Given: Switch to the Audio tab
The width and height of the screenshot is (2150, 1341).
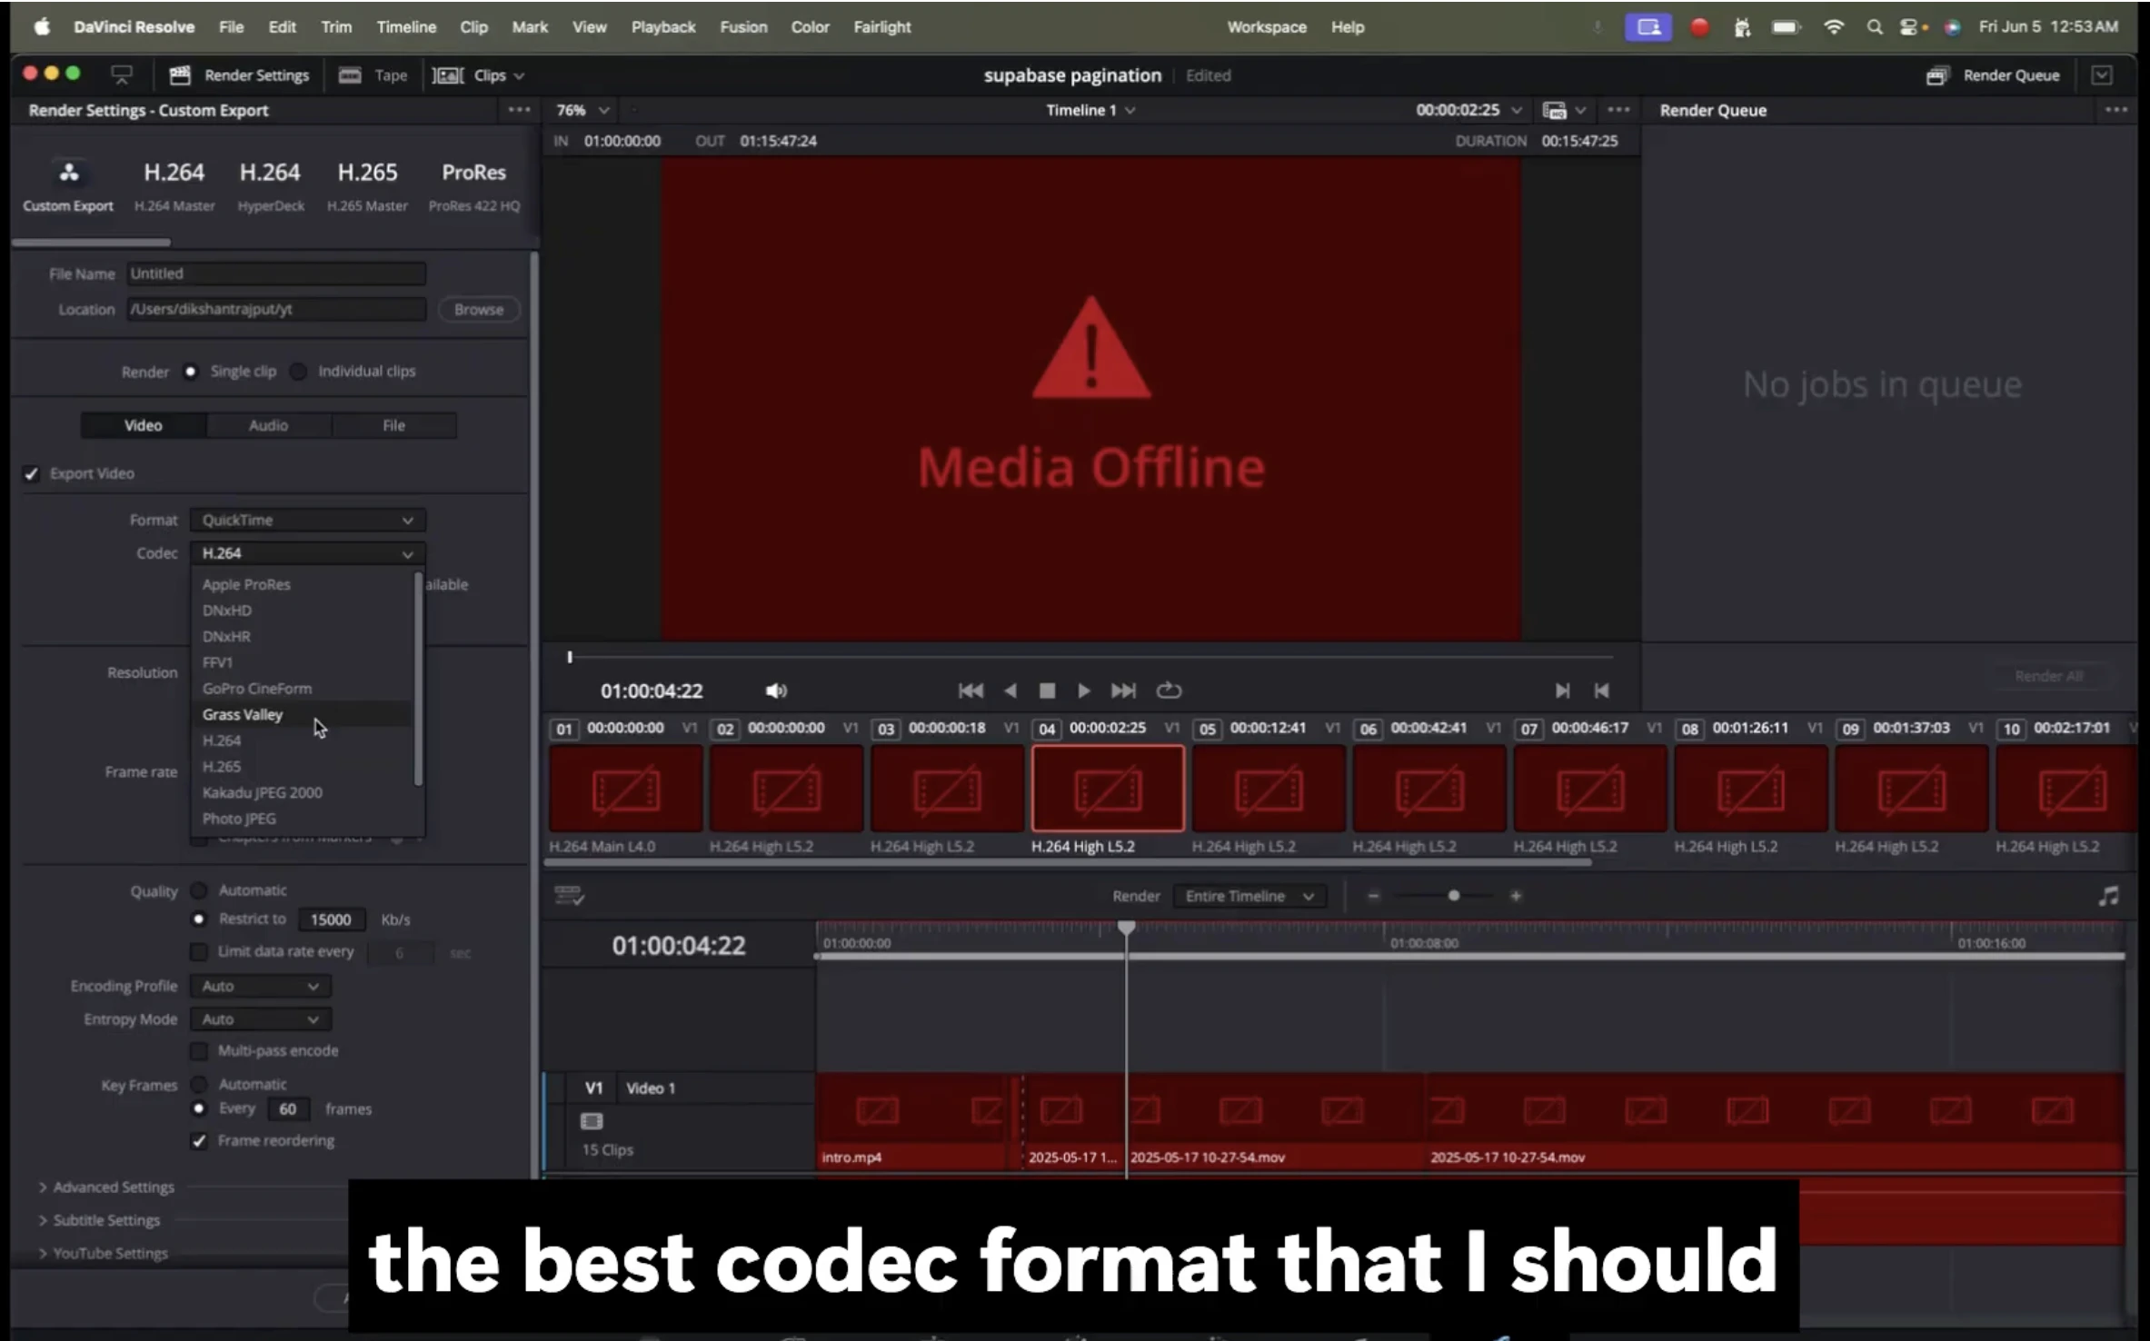Looking at the screenshot, I should 268,426.
